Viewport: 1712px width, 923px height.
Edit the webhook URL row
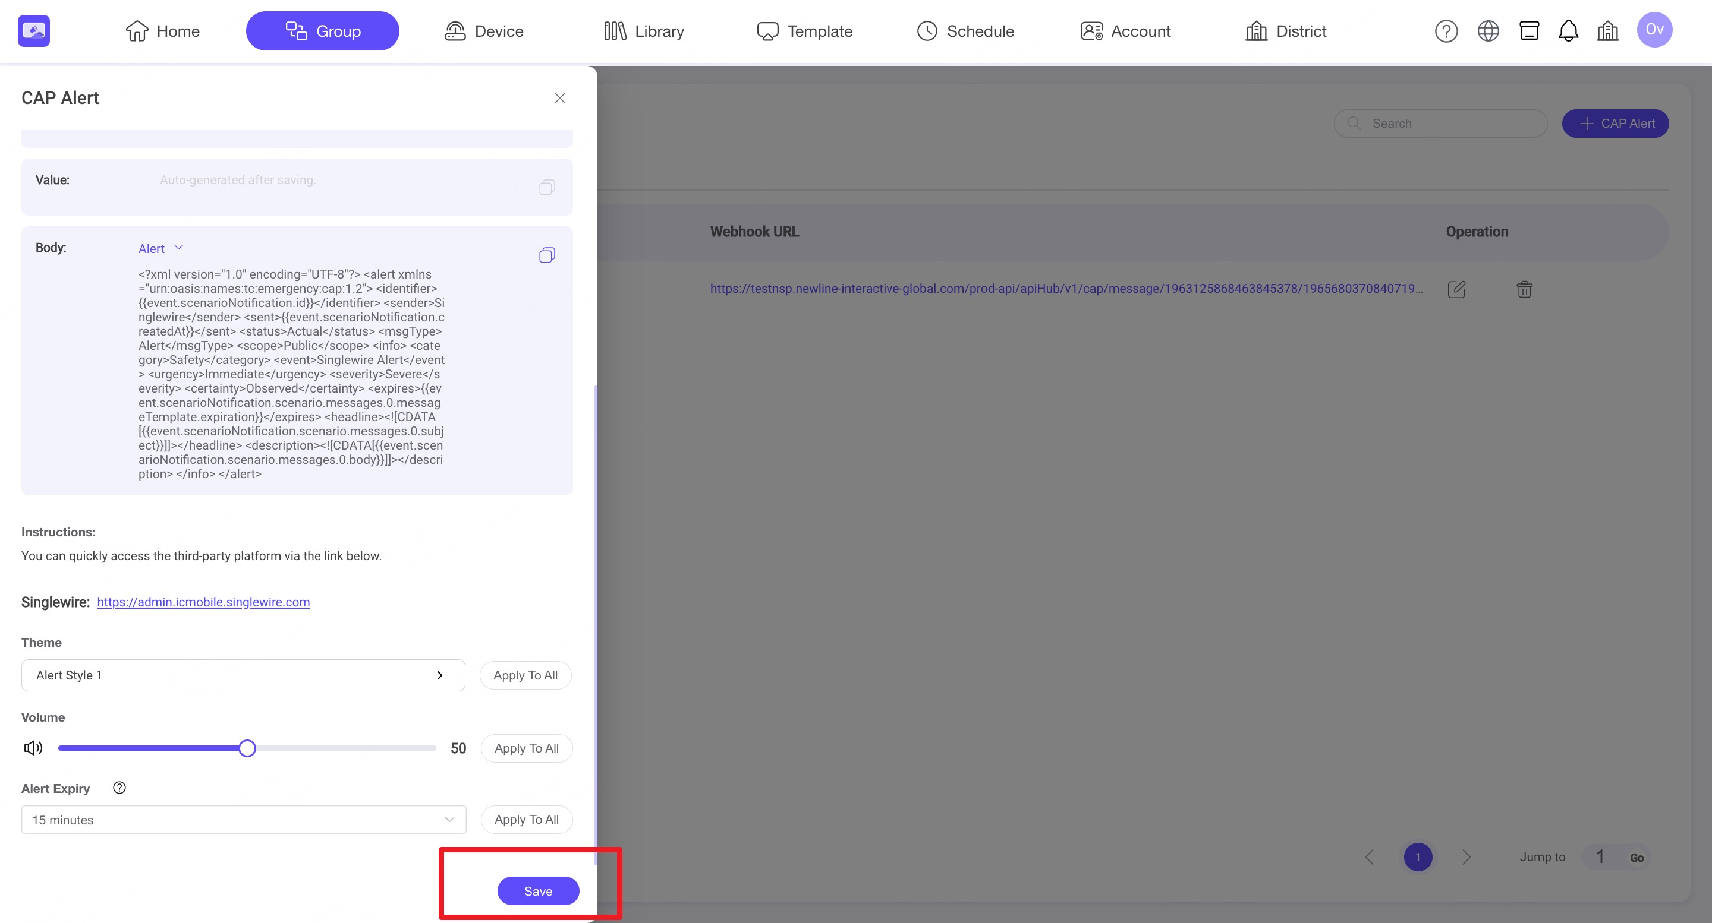(1456, 289)
